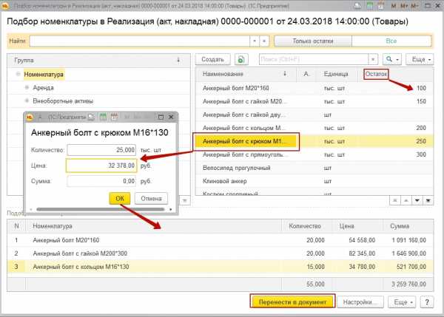
Task: Open the bottom Еще dropdown menu
Action: click(x=403, y=302)
